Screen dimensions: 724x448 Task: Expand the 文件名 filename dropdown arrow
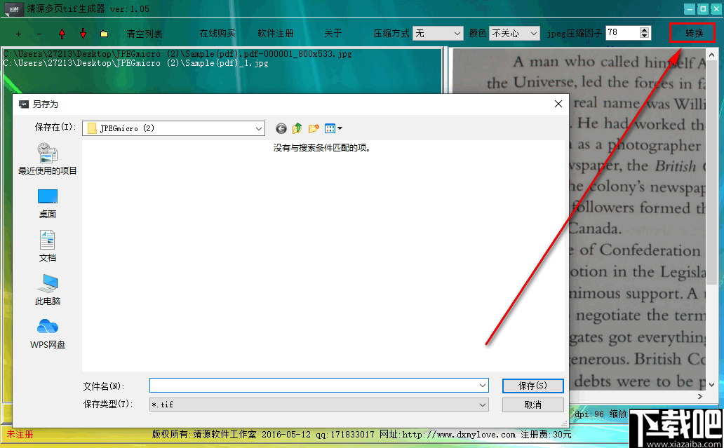point(483,386)
